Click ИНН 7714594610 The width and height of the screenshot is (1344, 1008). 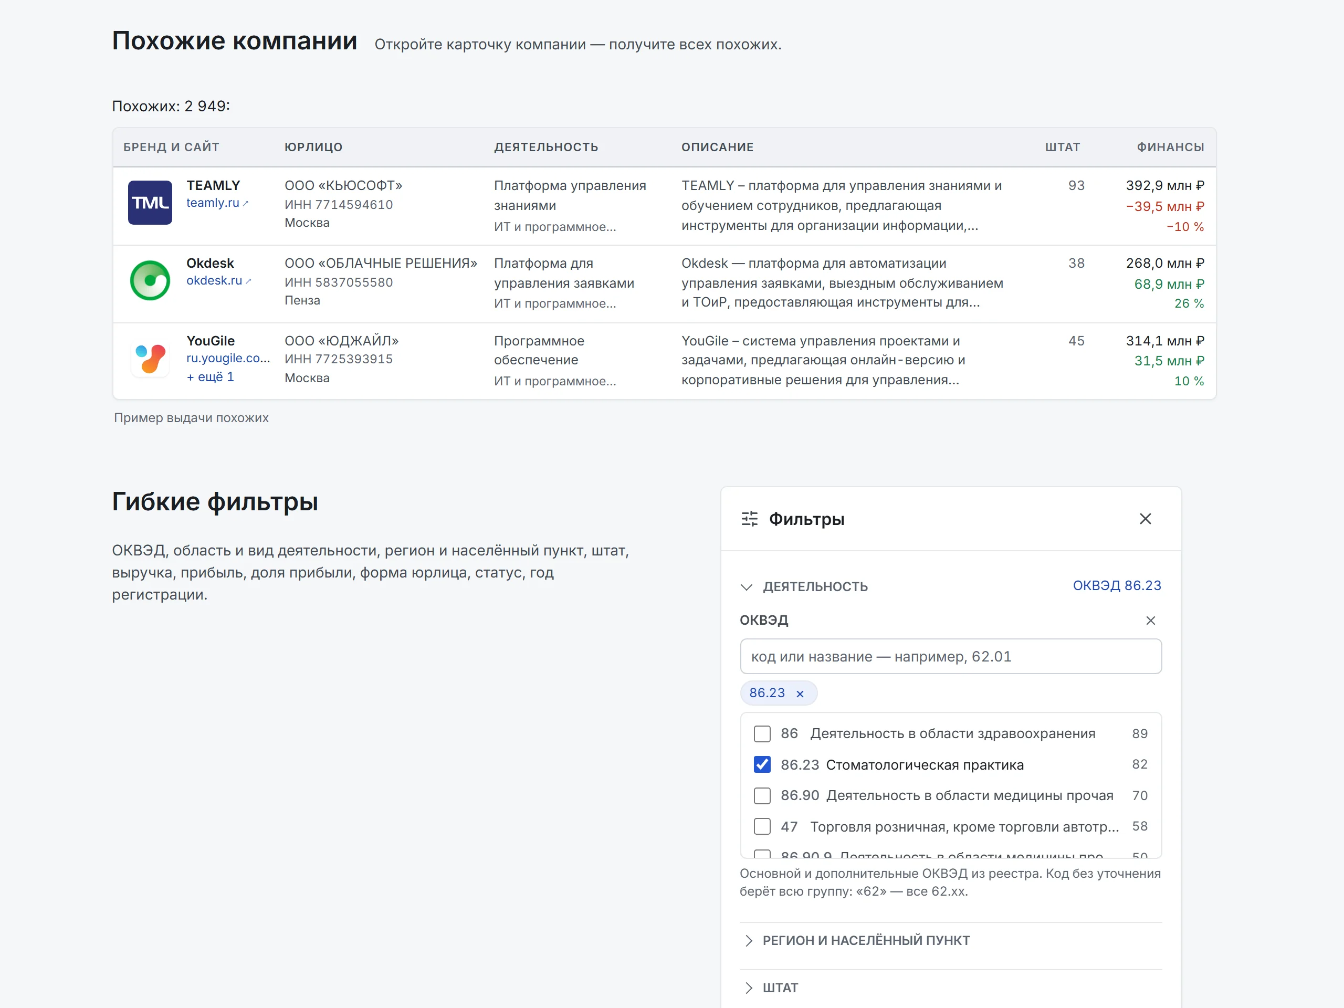[x=339, y=205]
